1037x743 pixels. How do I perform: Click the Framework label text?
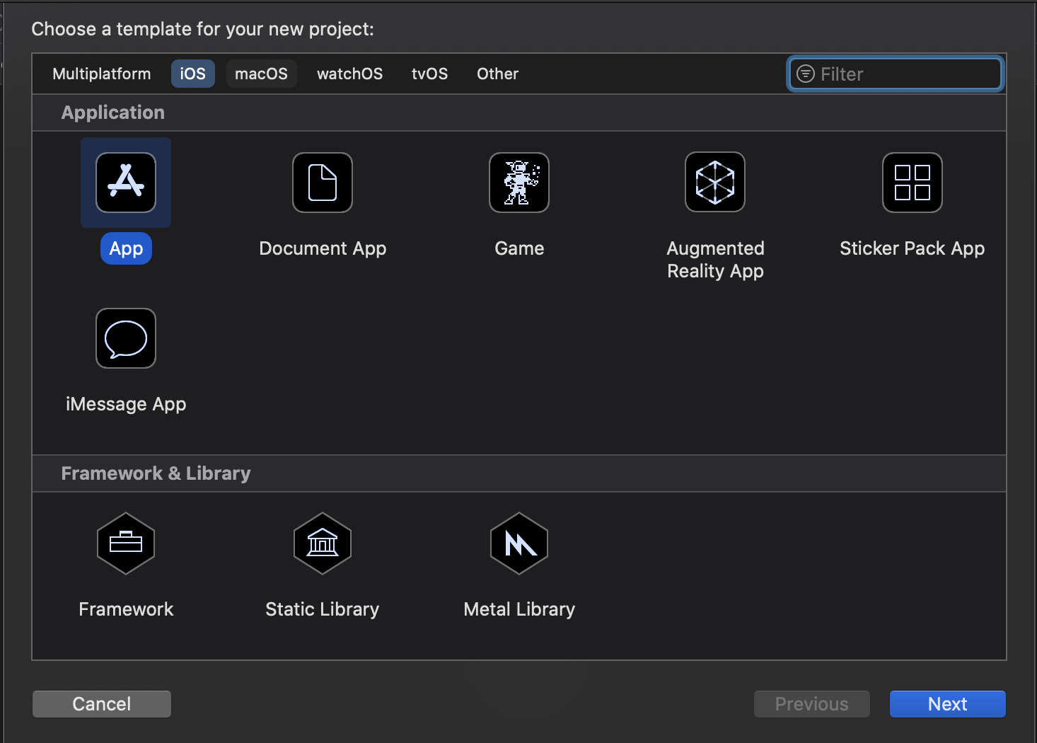(126, 609)
